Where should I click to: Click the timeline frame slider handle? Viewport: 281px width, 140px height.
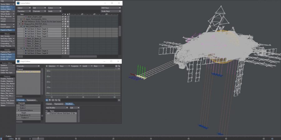38,138
